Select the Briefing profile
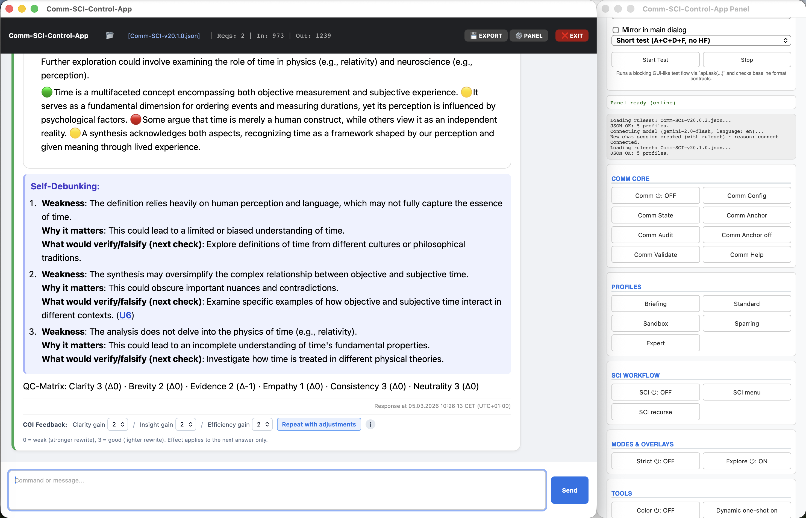The image size is (806, 518). [x=655, y=304]
